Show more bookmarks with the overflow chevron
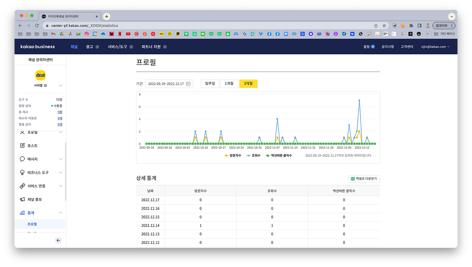The width and height of the screenshot is (472, 267). pos(428,34)
